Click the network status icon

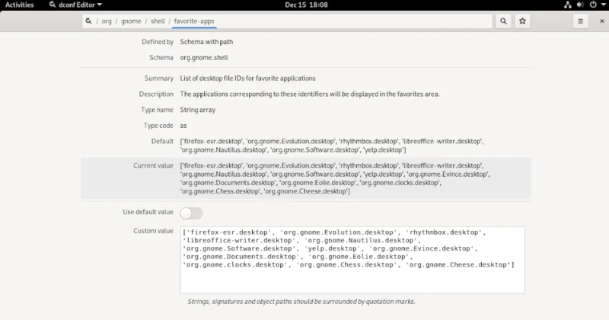[x=567, y=5]
